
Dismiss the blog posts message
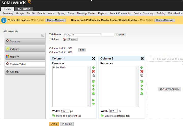click(55, 20)
